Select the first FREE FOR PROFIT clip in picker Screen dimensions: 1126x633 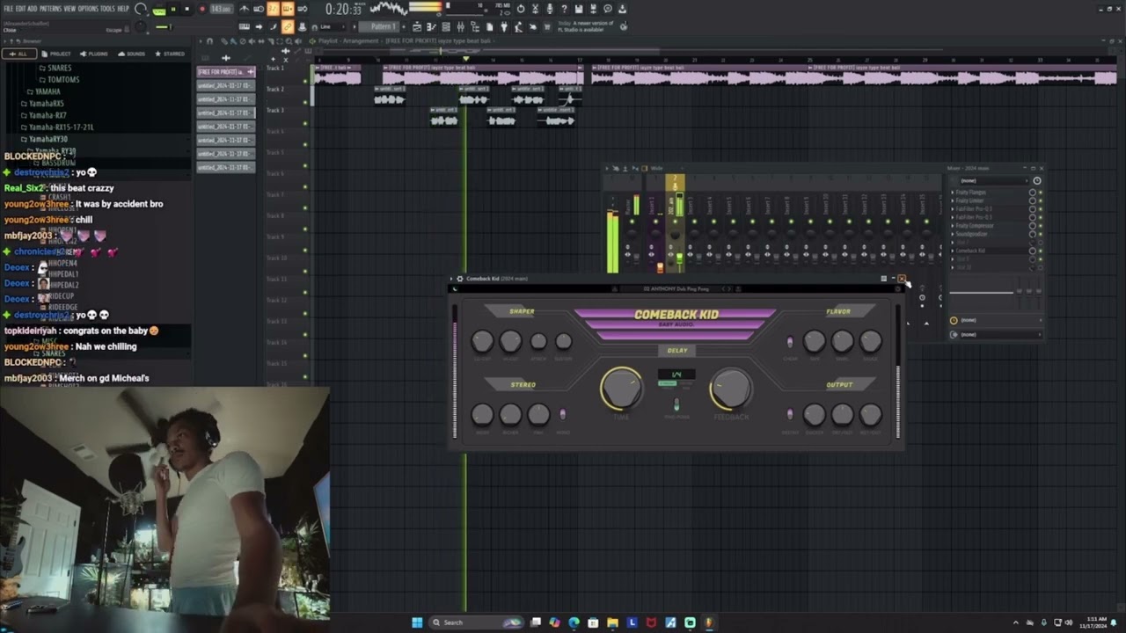[224, 72]
